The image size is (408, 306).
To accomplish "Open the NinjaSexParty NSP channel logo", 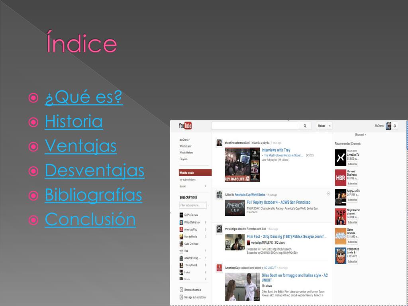I will tap(340, 216).
